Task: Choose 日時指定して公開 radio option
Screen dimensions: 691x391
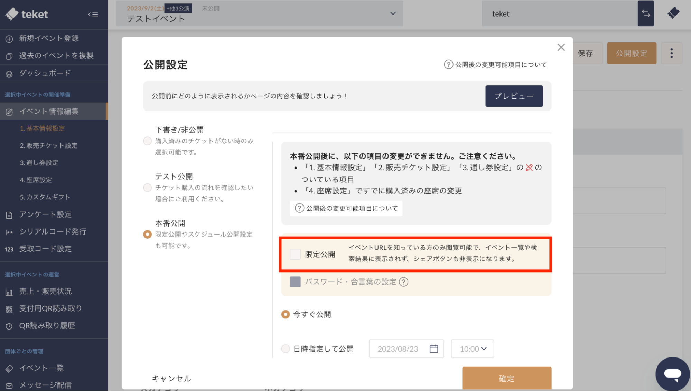Action: (x=286, y=349)
